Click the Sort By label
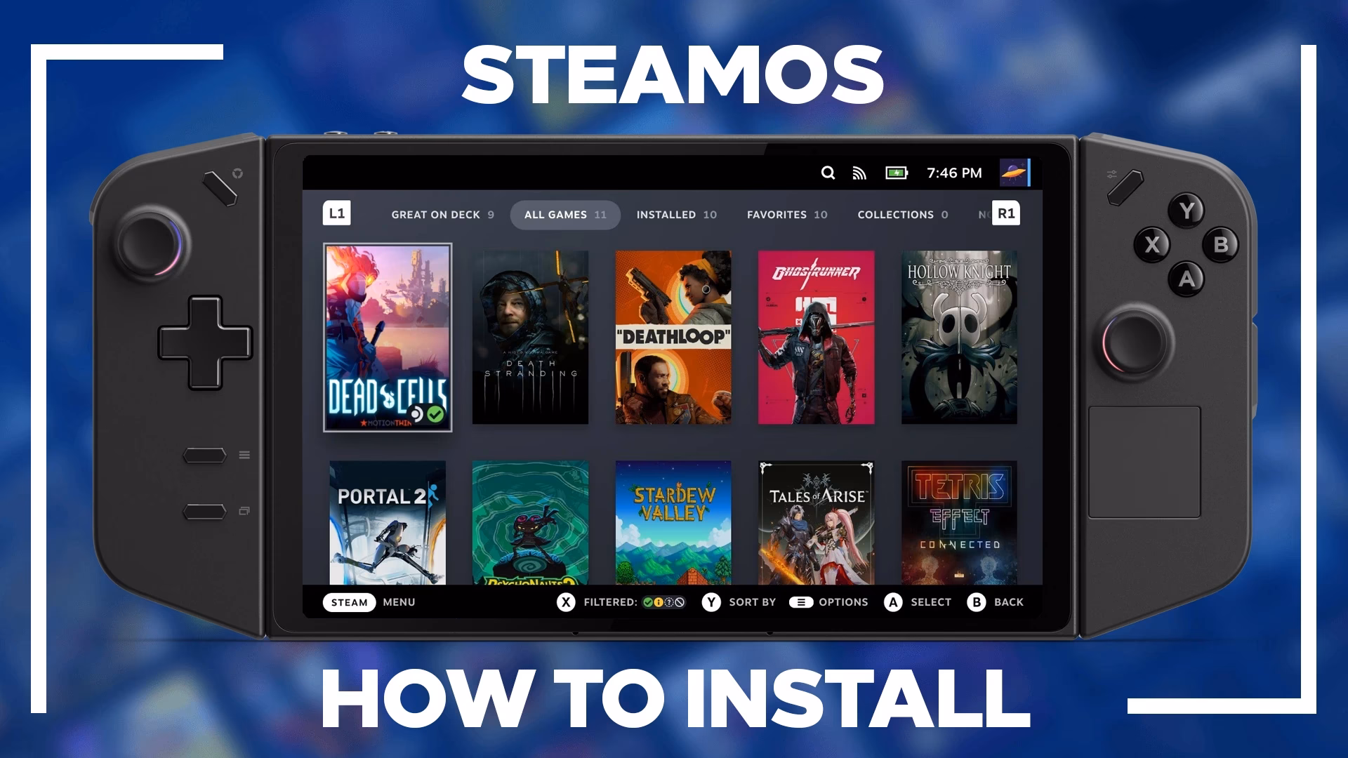The width and height of the screenshot is (1348, 758). click(x=753, y=602)
